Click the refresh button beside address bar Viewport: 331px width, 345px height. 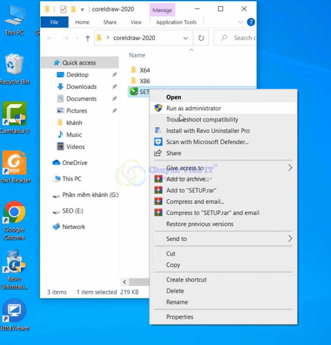[201, 38]
